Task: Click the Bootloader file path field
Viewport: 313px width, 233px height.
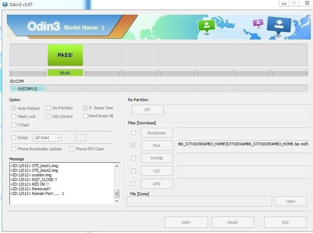Action: point(243,133)
